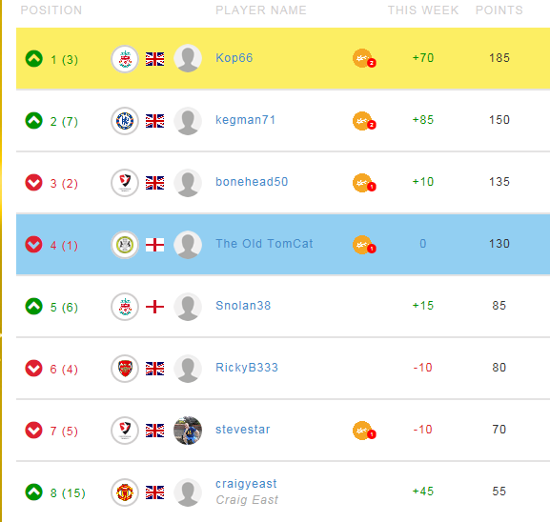
Task: Click the orange achievement badge beside Kop66
Action: [x=364, y=58]
